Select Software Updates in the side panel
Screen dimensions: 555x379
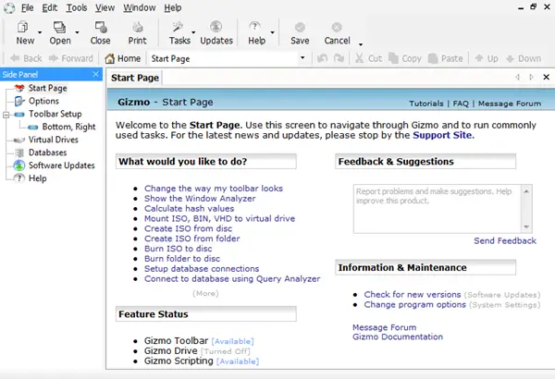[x=62, y=165]
